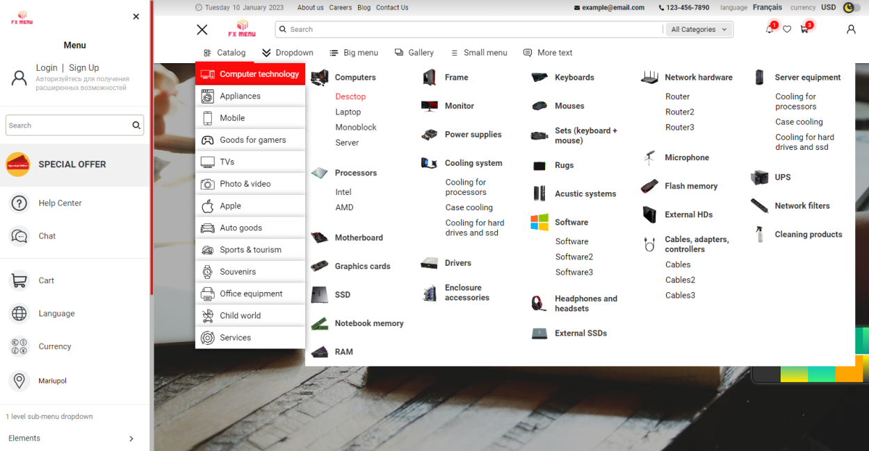Click the Help Center question icon
Screen dimensions: 869x451
(19, 203)
